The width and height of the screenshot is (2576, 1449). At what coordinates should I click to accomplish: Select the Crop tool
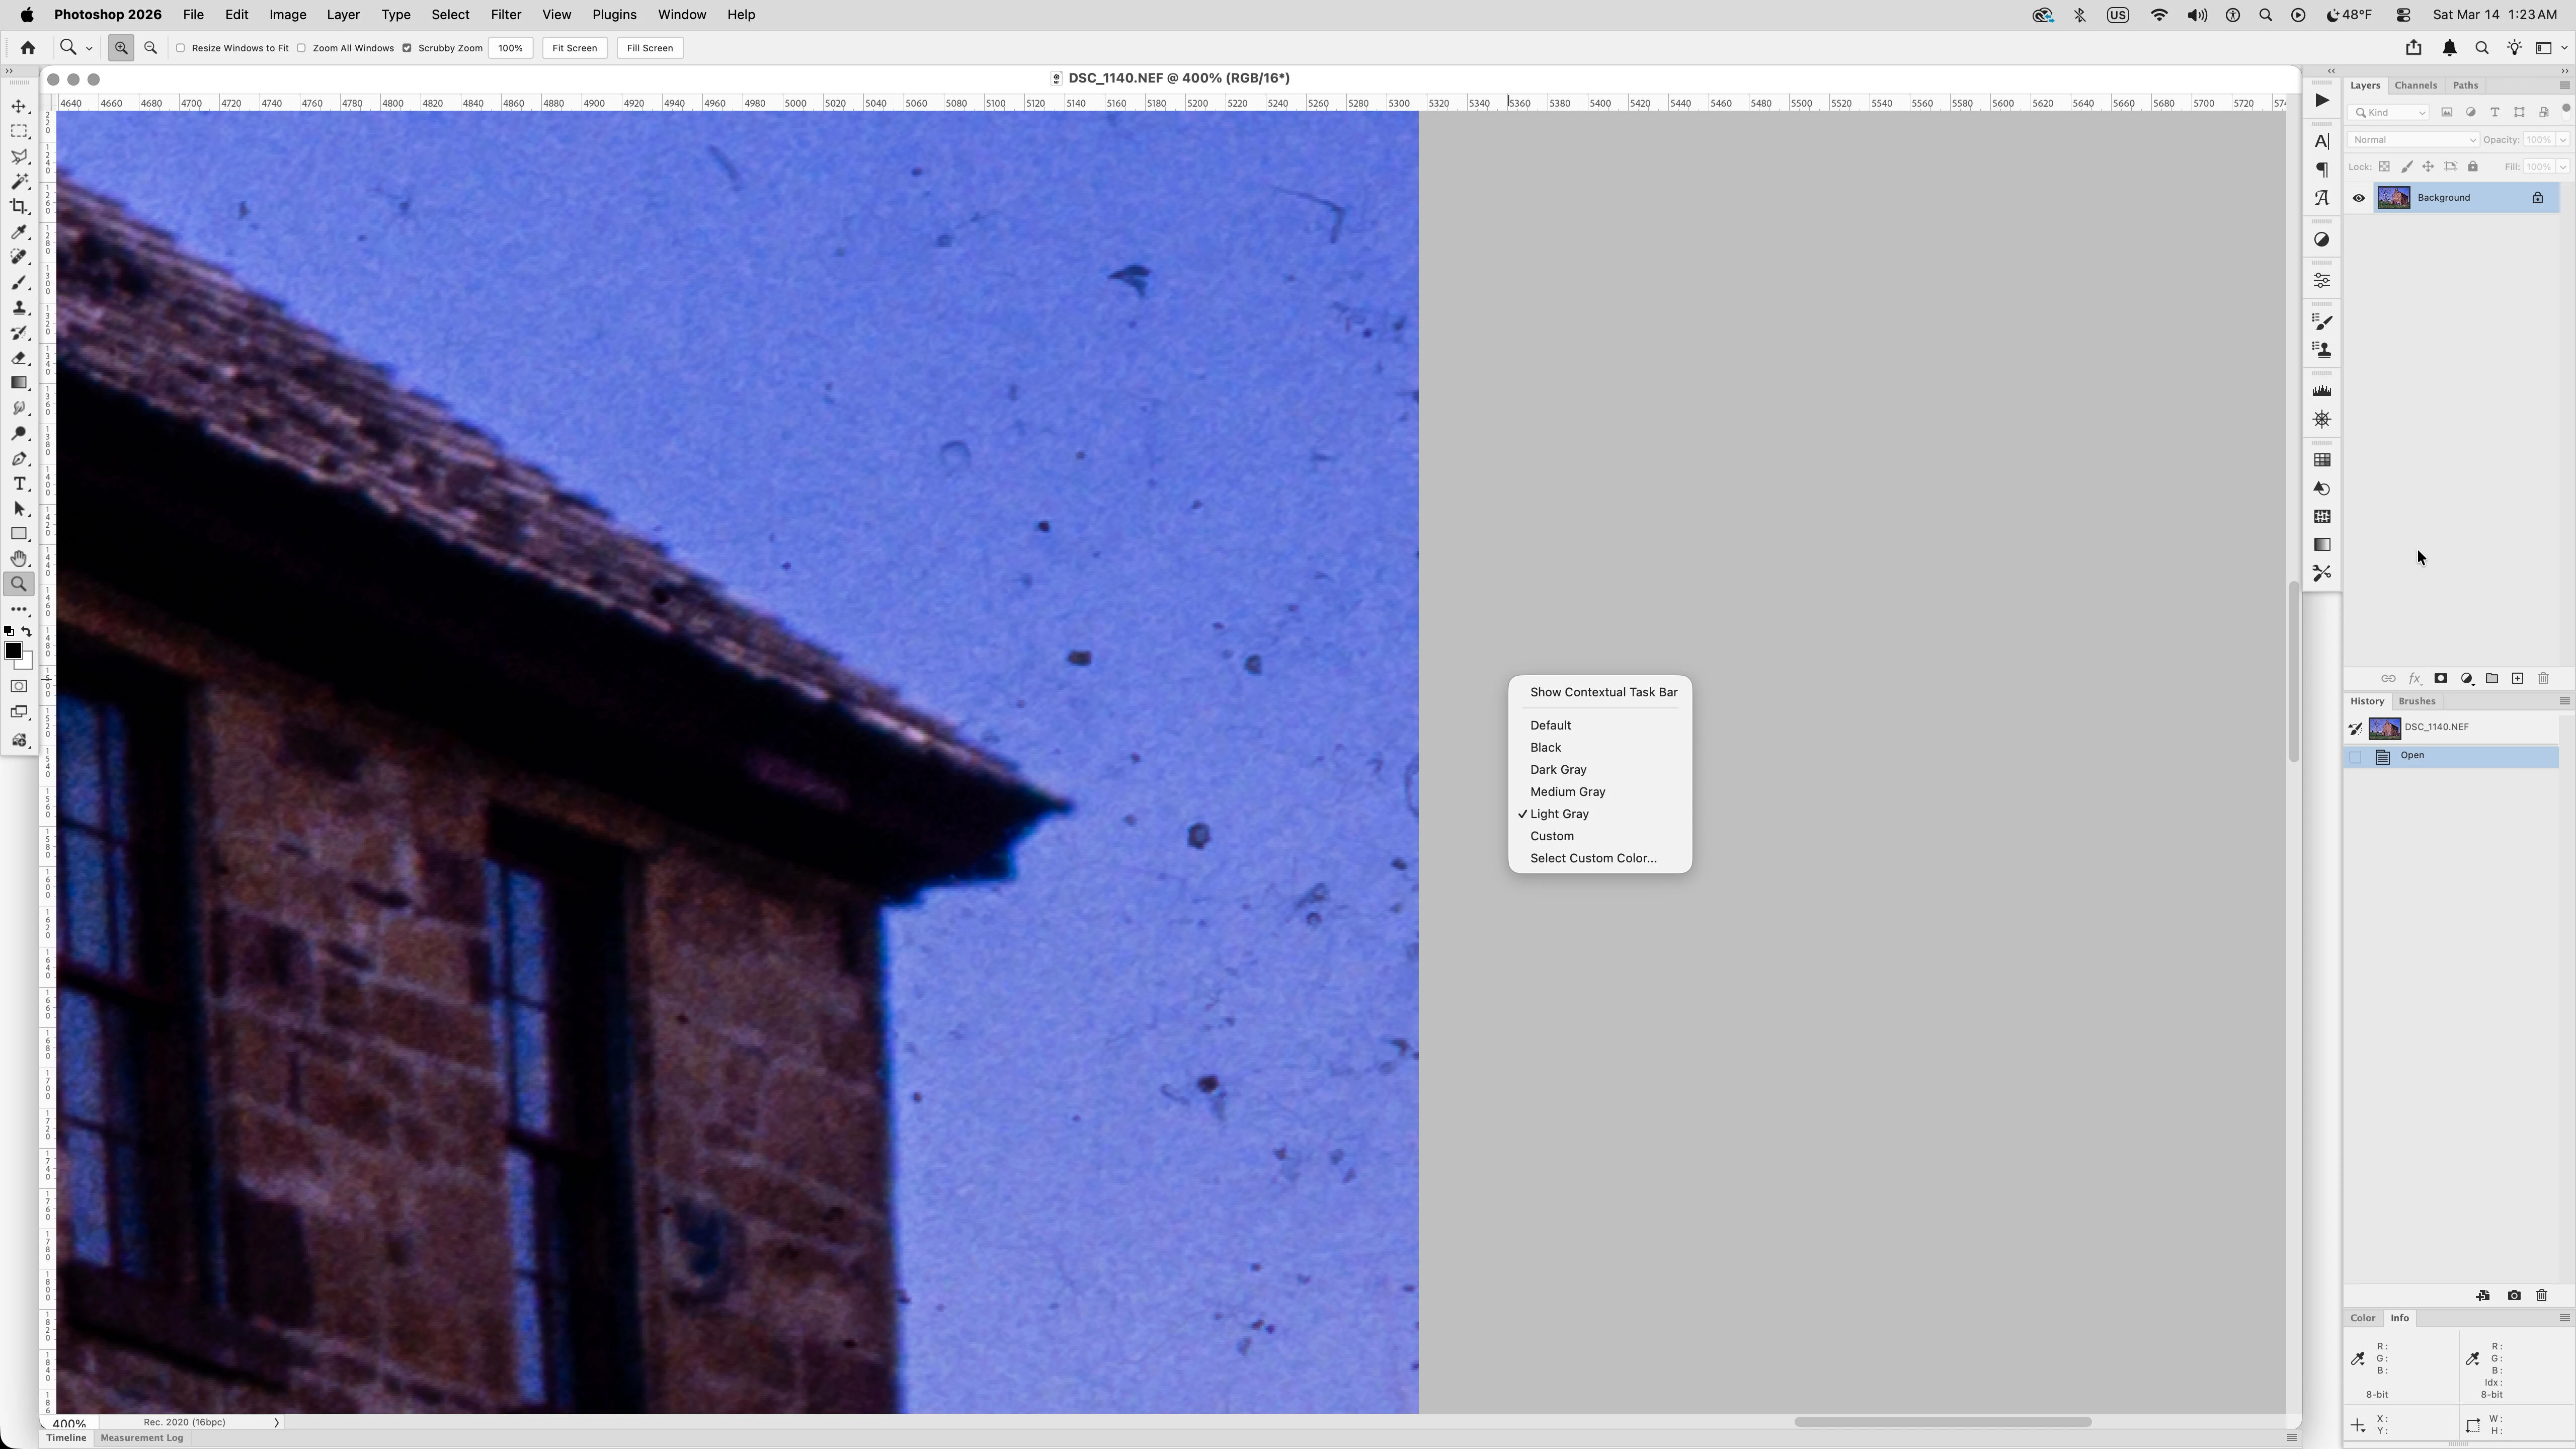[x=19, y=207]
